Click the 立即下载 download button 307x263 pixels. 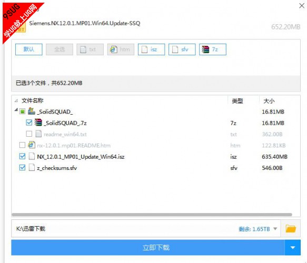tap(148, 248)
